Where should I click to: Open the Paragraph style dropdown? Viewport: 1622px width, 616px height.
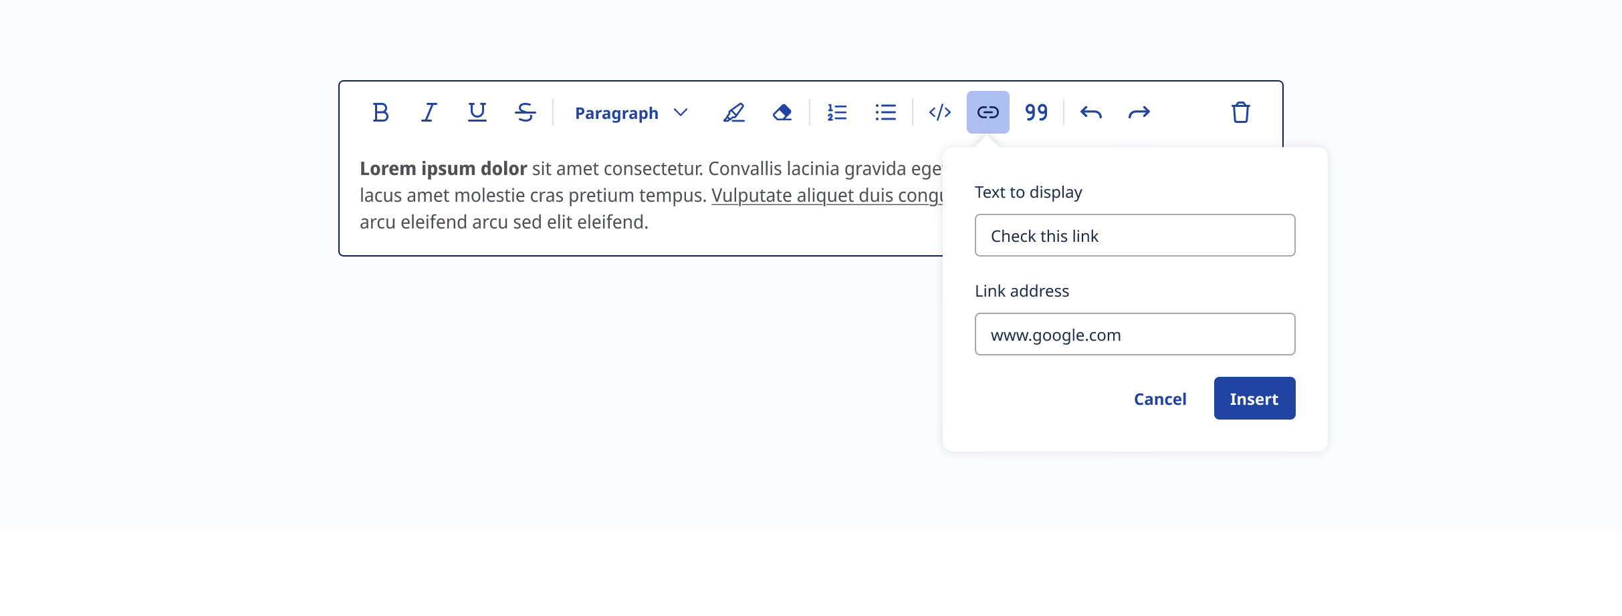pyautogui.click(x=617, y=113)
